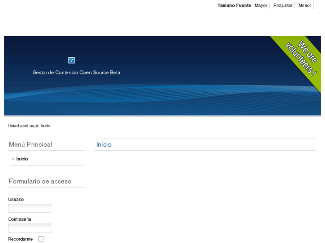This screenshot has height=243, width=325.
Task: Click the 'Usted está aquí: Inicio' breadcrumb
Action: coord(29,126)
